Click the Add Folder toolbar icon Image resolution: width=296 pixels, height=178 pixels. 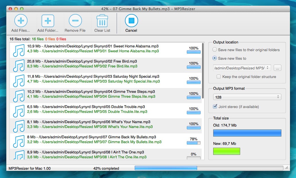click(48, 21)
